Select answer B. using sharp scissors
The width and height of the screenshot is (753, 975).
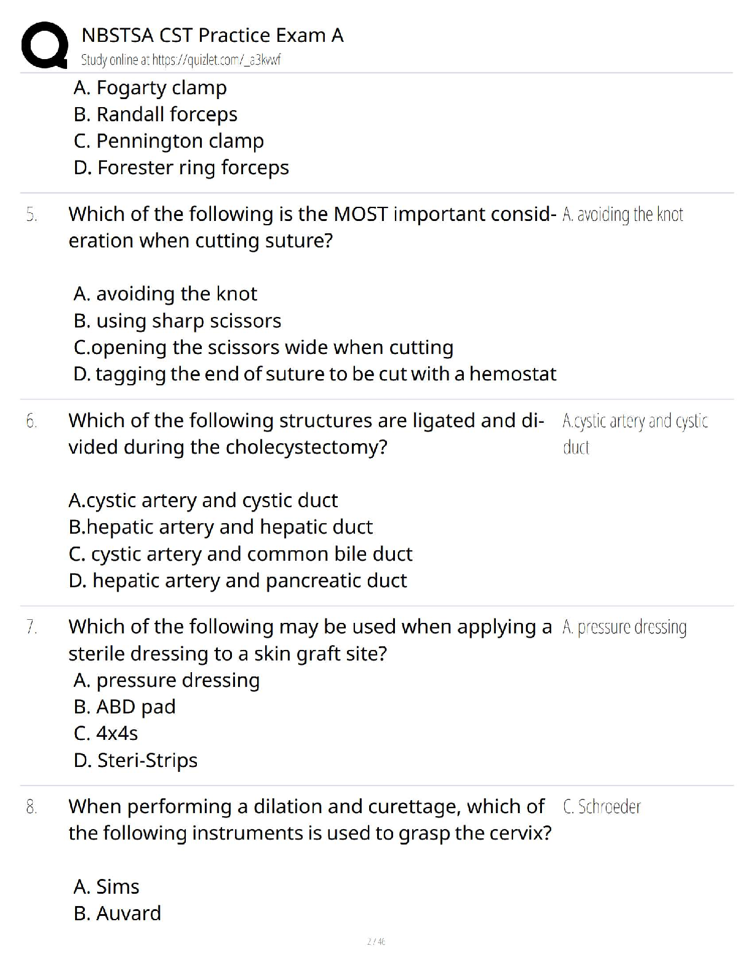coord(177,321)
